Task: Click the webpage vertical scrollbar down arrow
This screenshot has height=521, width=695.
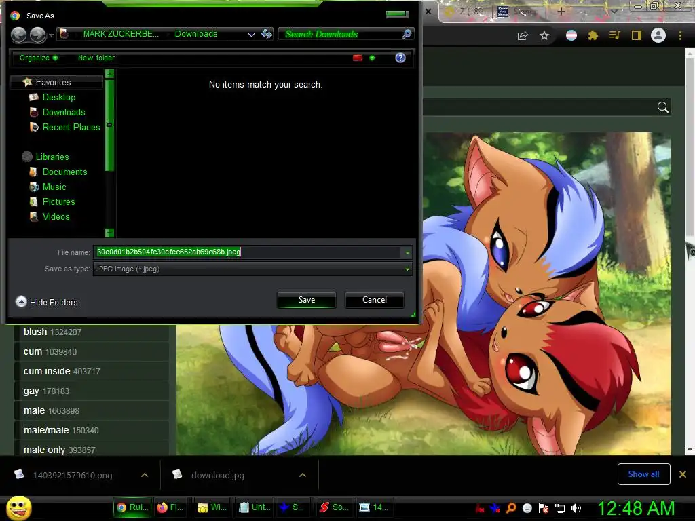Action: coord(690,450)
